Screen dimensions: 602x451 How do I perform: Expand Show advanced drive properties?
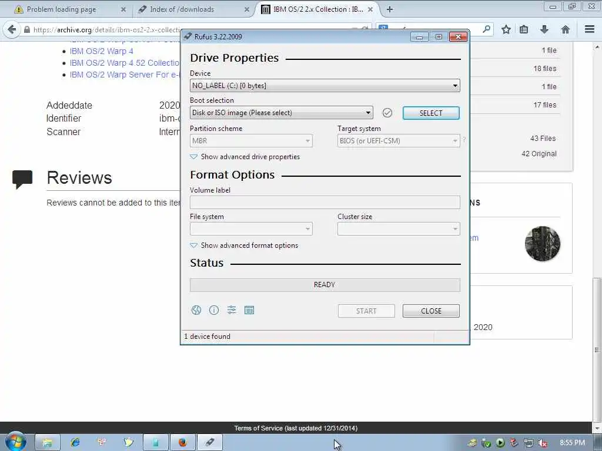pyautogui.click(x=245, y=157)
